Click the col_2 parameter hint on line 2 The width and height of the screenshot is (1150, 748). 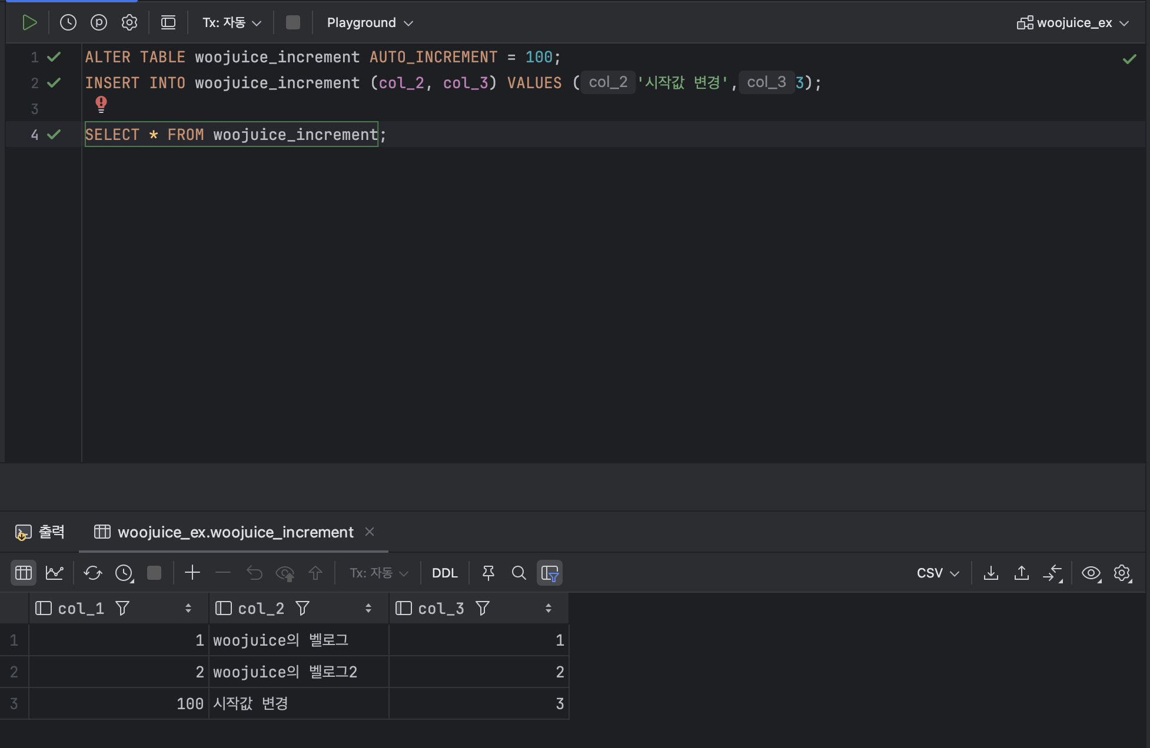(609, 82)
